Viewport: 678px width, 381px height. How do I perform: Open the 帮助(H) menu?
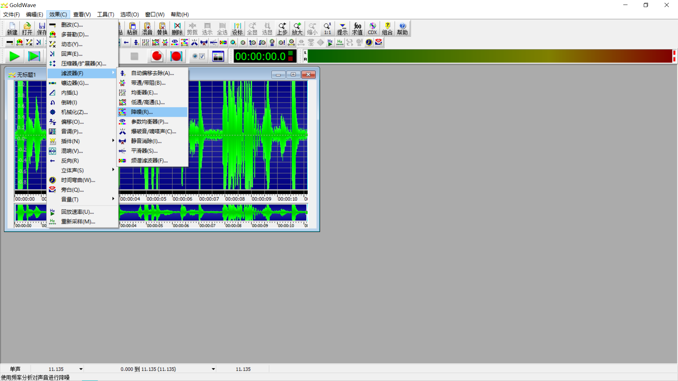tap(180, 14)
